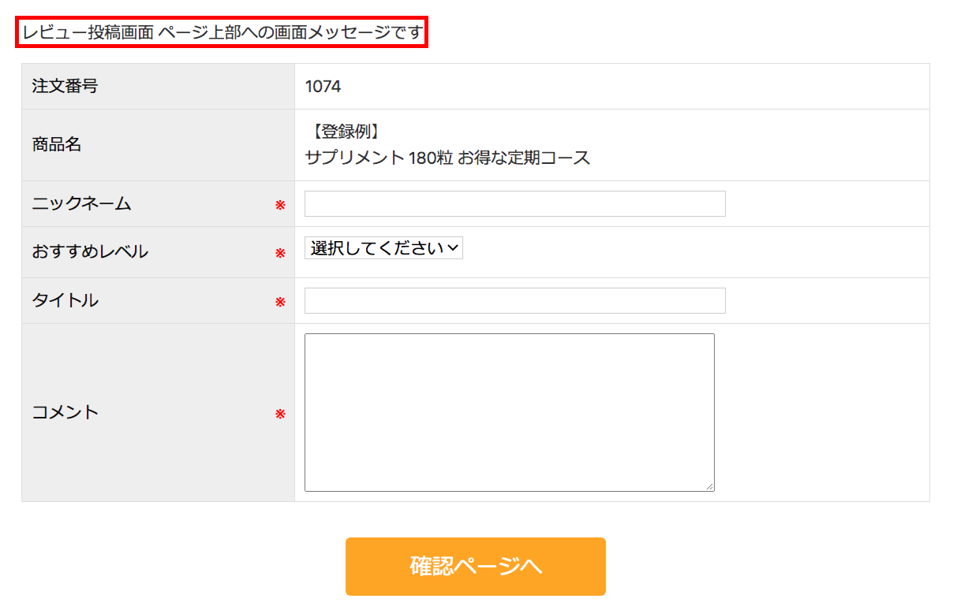Click the required mark beside コメント
Viewport: 953px width, 606px height.
tap(280, 415)
